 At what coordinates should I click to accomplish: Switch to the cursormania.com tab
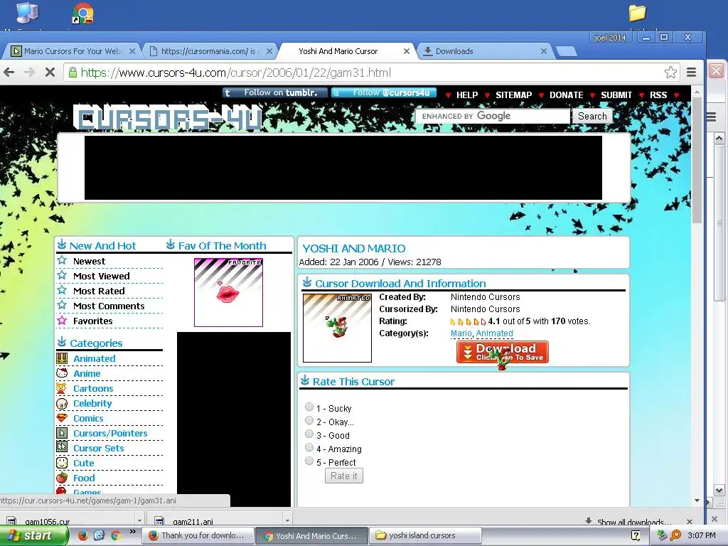pyautogui.click(x=210, y=51)
